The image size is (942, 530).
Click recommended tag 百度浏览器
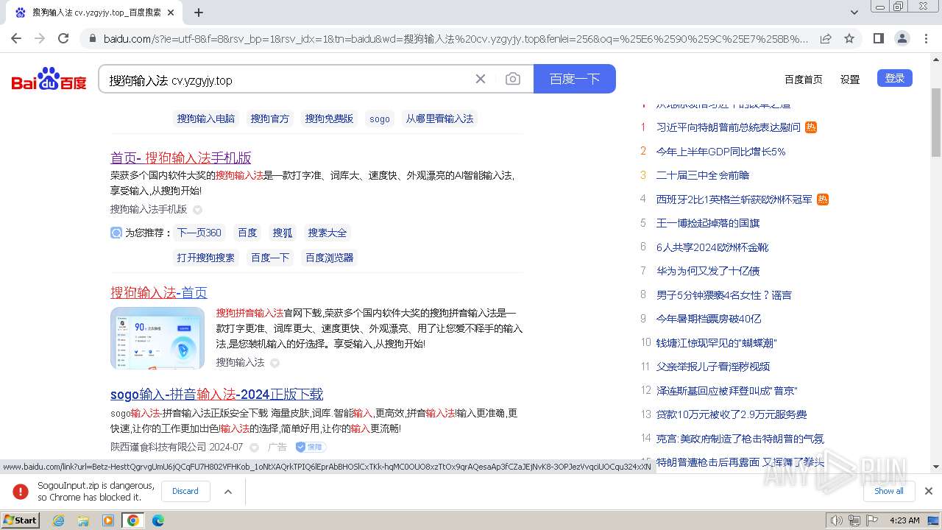(x=330, y=258)
